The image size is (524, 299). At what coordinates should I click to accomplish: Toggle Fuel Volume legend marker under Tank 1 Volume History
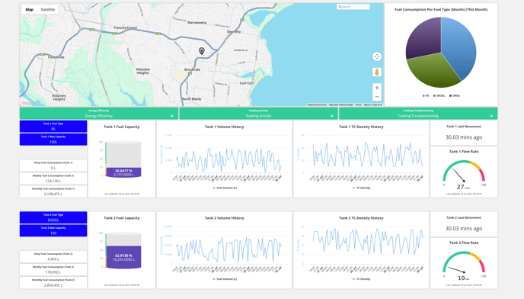click(214, 188)
